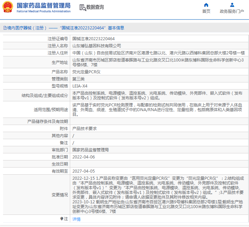Click expiry date 2027-04-05
249x227 pixels.
[84, 171]
